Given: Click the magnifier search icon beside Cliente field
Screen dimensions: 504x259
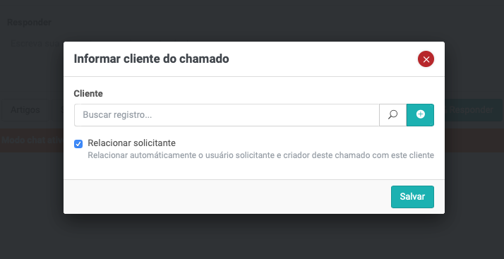Looking at the screenshot, I should pyautogui.click(x=392, y=115).
